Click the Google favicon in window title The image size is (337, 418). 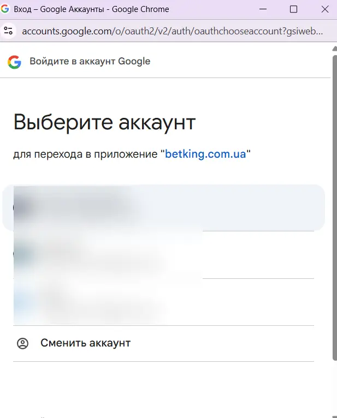(x=5, y=9)
